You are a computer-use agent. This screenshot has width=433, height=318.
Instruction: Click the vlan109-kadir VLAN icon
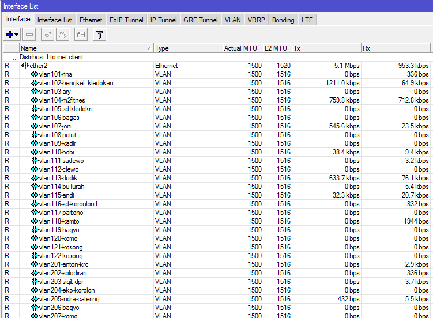(x=34, y=143)
